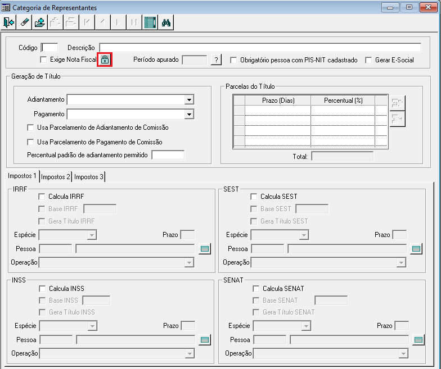441x369 pixels.
Task: Expand the Pagamento dropdown
Action: (189, 115)
